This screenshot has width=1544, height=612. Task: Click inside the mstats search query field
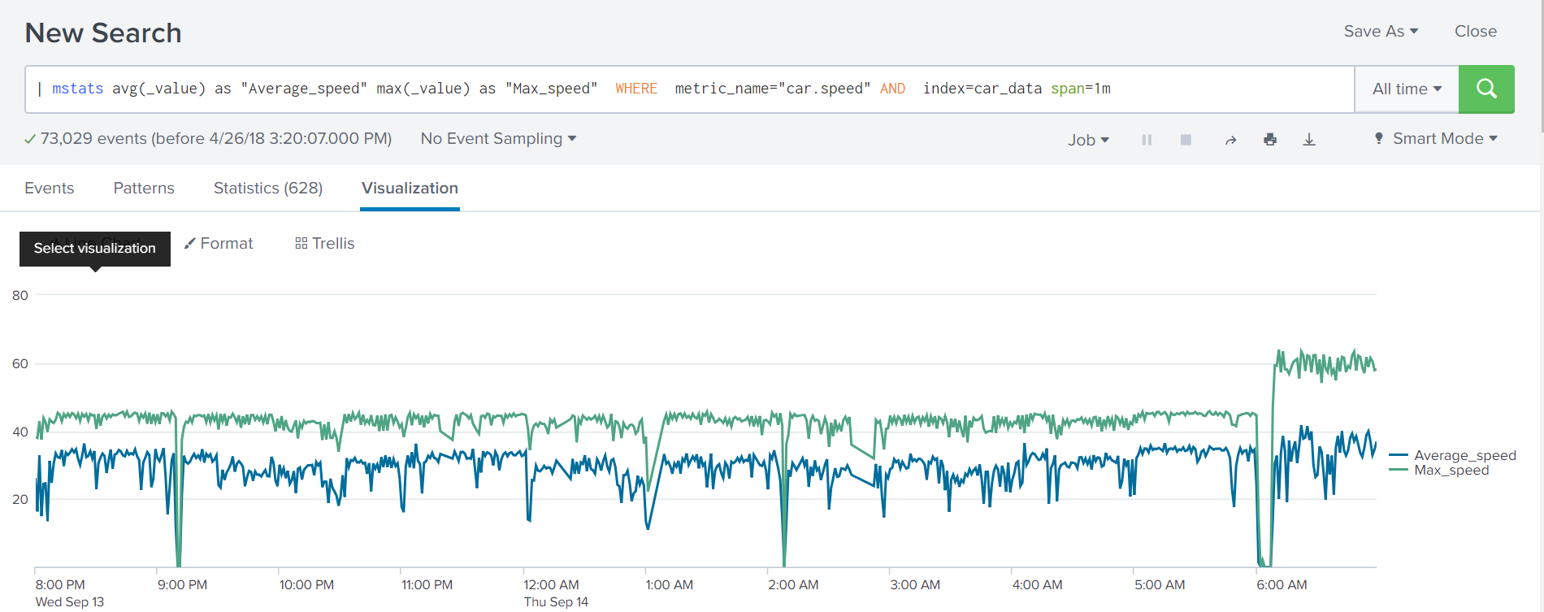click(690, 89)
